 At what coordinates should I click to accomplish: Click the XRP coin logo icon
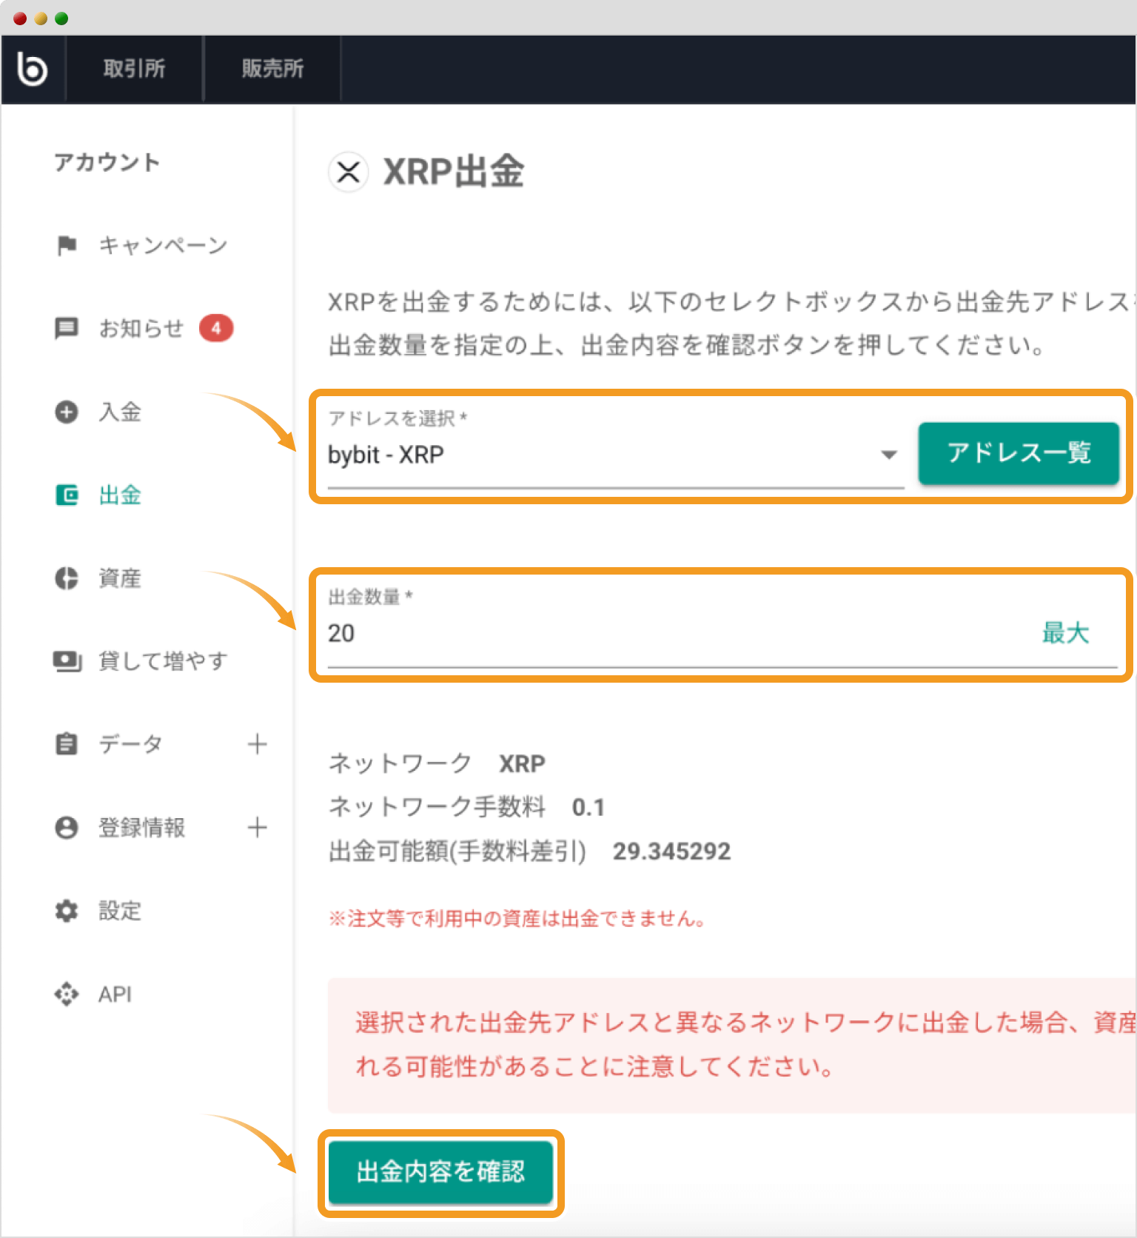[x=348, y=173]
